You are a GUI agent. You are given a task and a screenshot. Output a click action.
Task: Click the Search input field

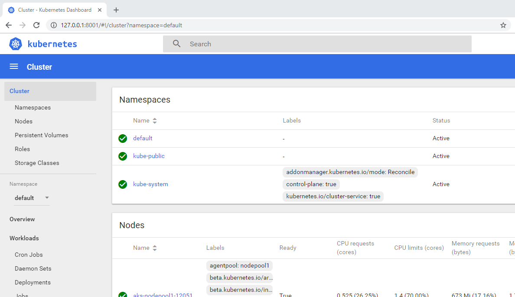tap(317, 44)
